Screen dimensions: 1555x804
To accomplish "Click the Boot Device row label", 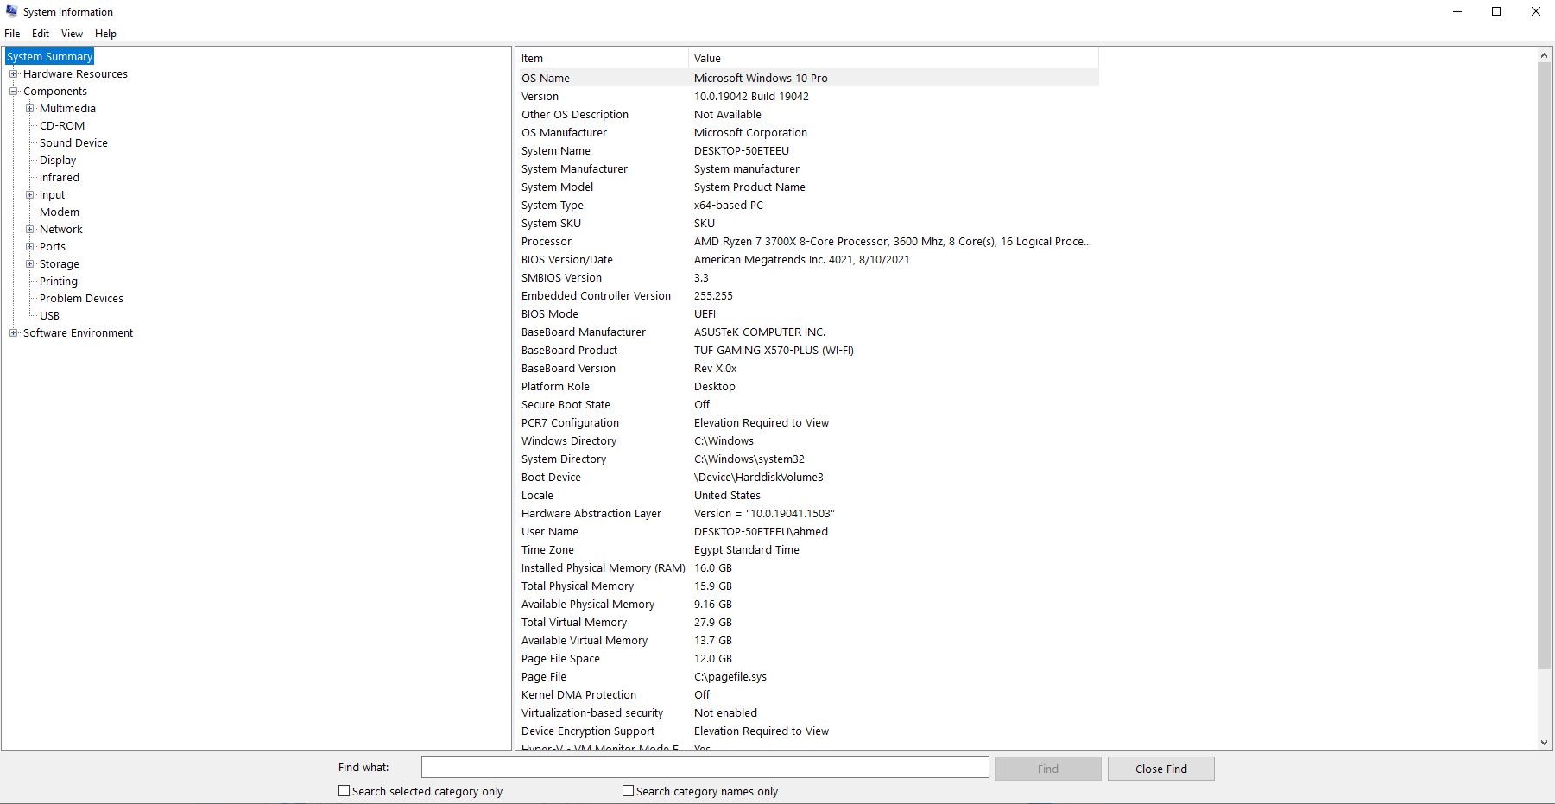I will [x=551, y=478].
